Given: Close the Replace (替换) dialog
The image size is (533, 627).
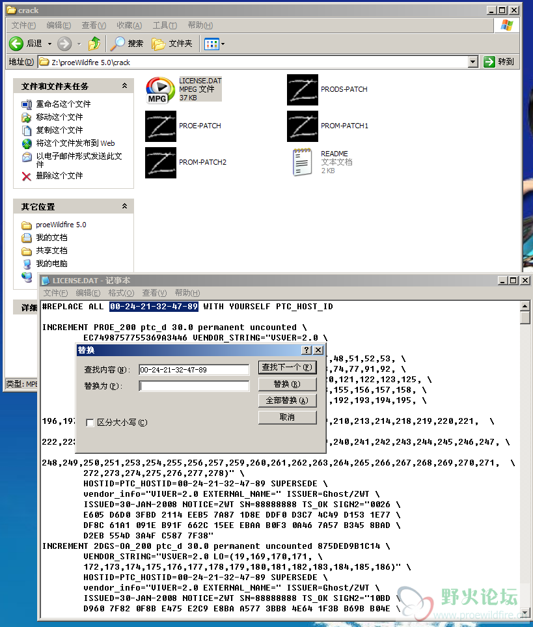Looking at the screenshot, I should pyautogui.click(x=318, y=350).
